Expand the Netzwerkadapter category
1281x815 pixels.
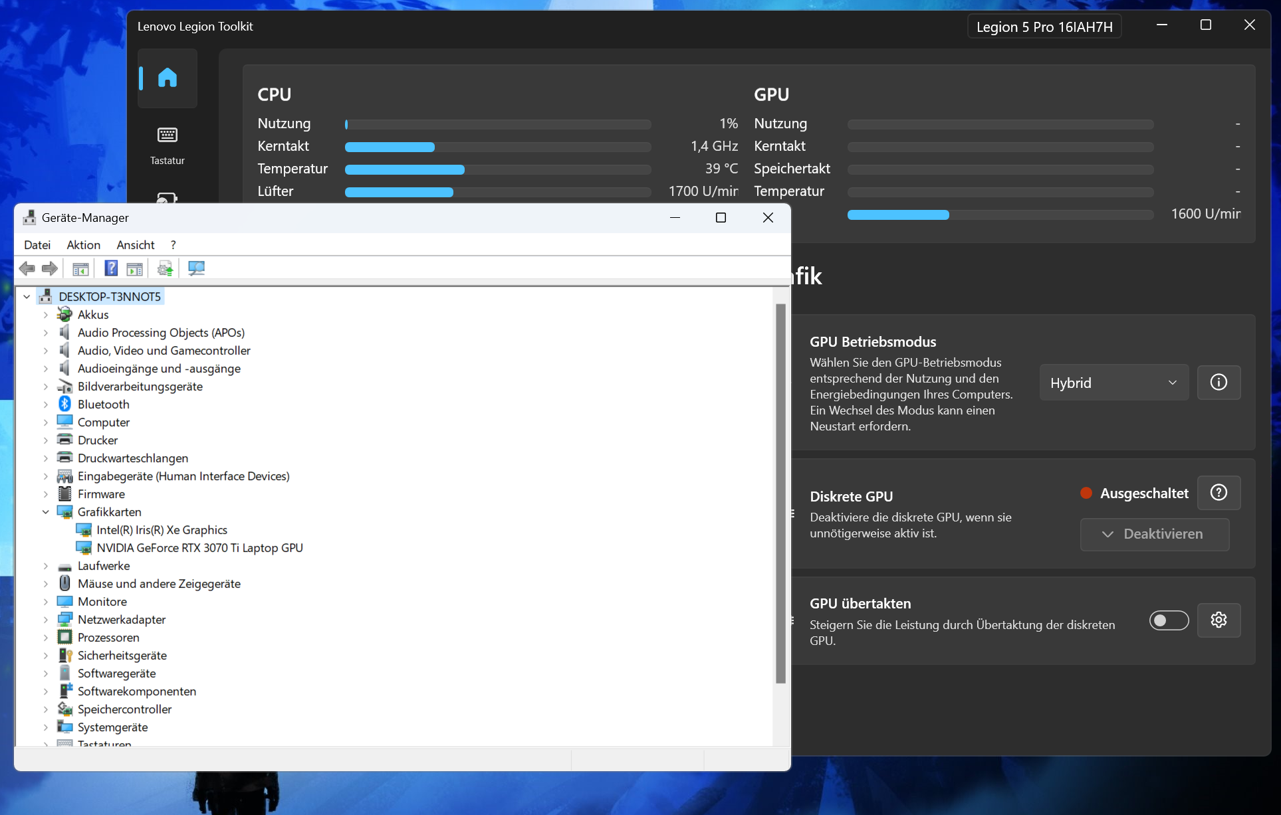pyautogui.click(x=46, y=620)
